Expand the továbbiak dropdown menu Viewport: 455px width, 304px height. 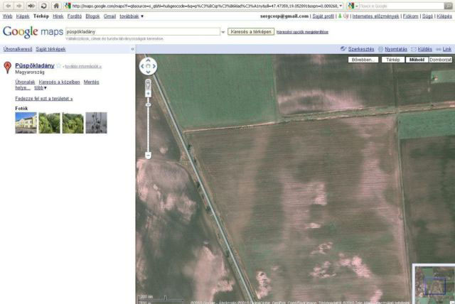(132, 16)
